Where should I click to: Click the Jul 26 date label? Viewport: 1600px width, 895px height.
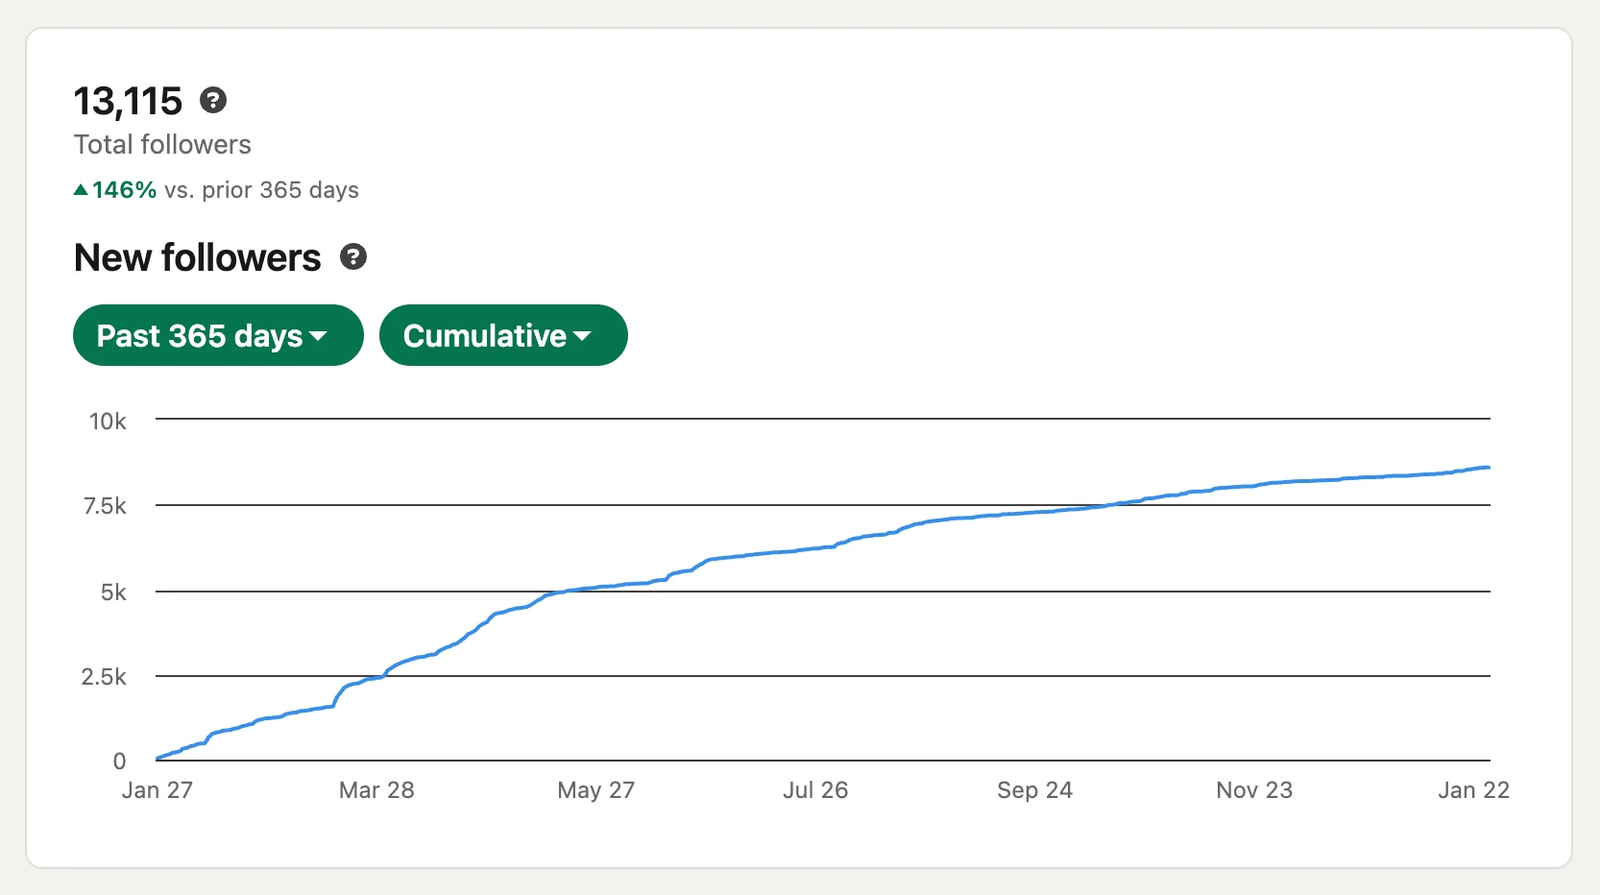(x=815, y=790)
